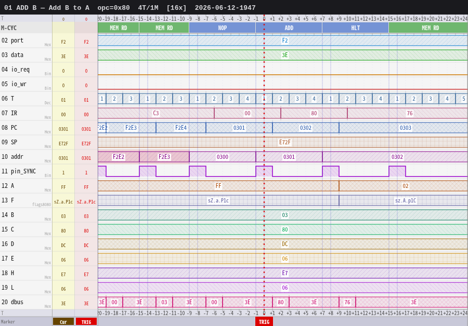
Task: Select the HLT machine cycle segment
Action: pos(356,28)
